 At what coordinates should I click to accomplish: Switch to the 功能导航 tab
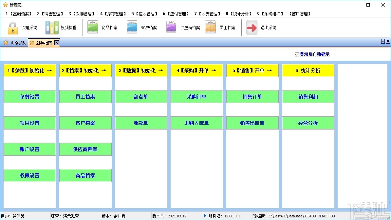(x=14, y=43)
